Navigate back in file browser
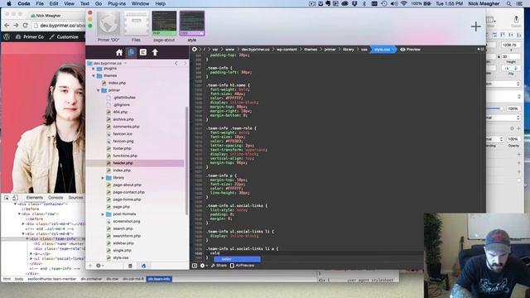This screenshot has width=530, height=298. click(176, 63)
